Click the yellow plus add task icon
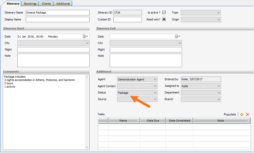The image size is (254, 153). click(x=242, y=115)
